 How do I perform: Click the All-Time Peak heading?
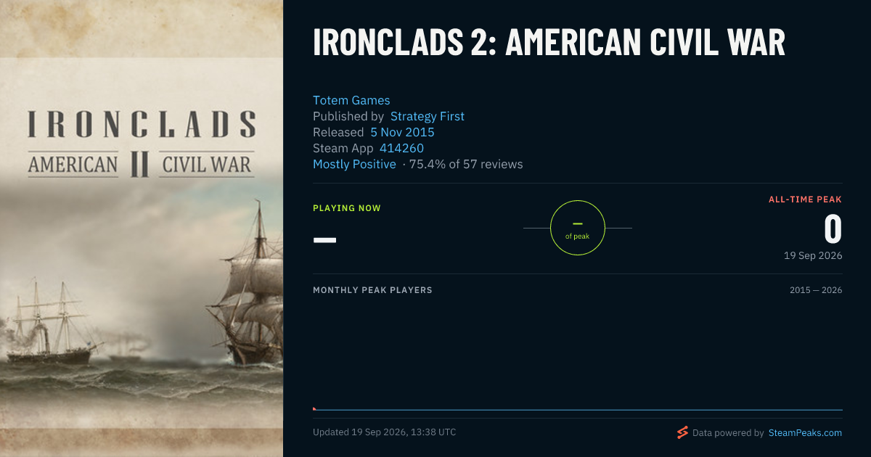[806, 199]
